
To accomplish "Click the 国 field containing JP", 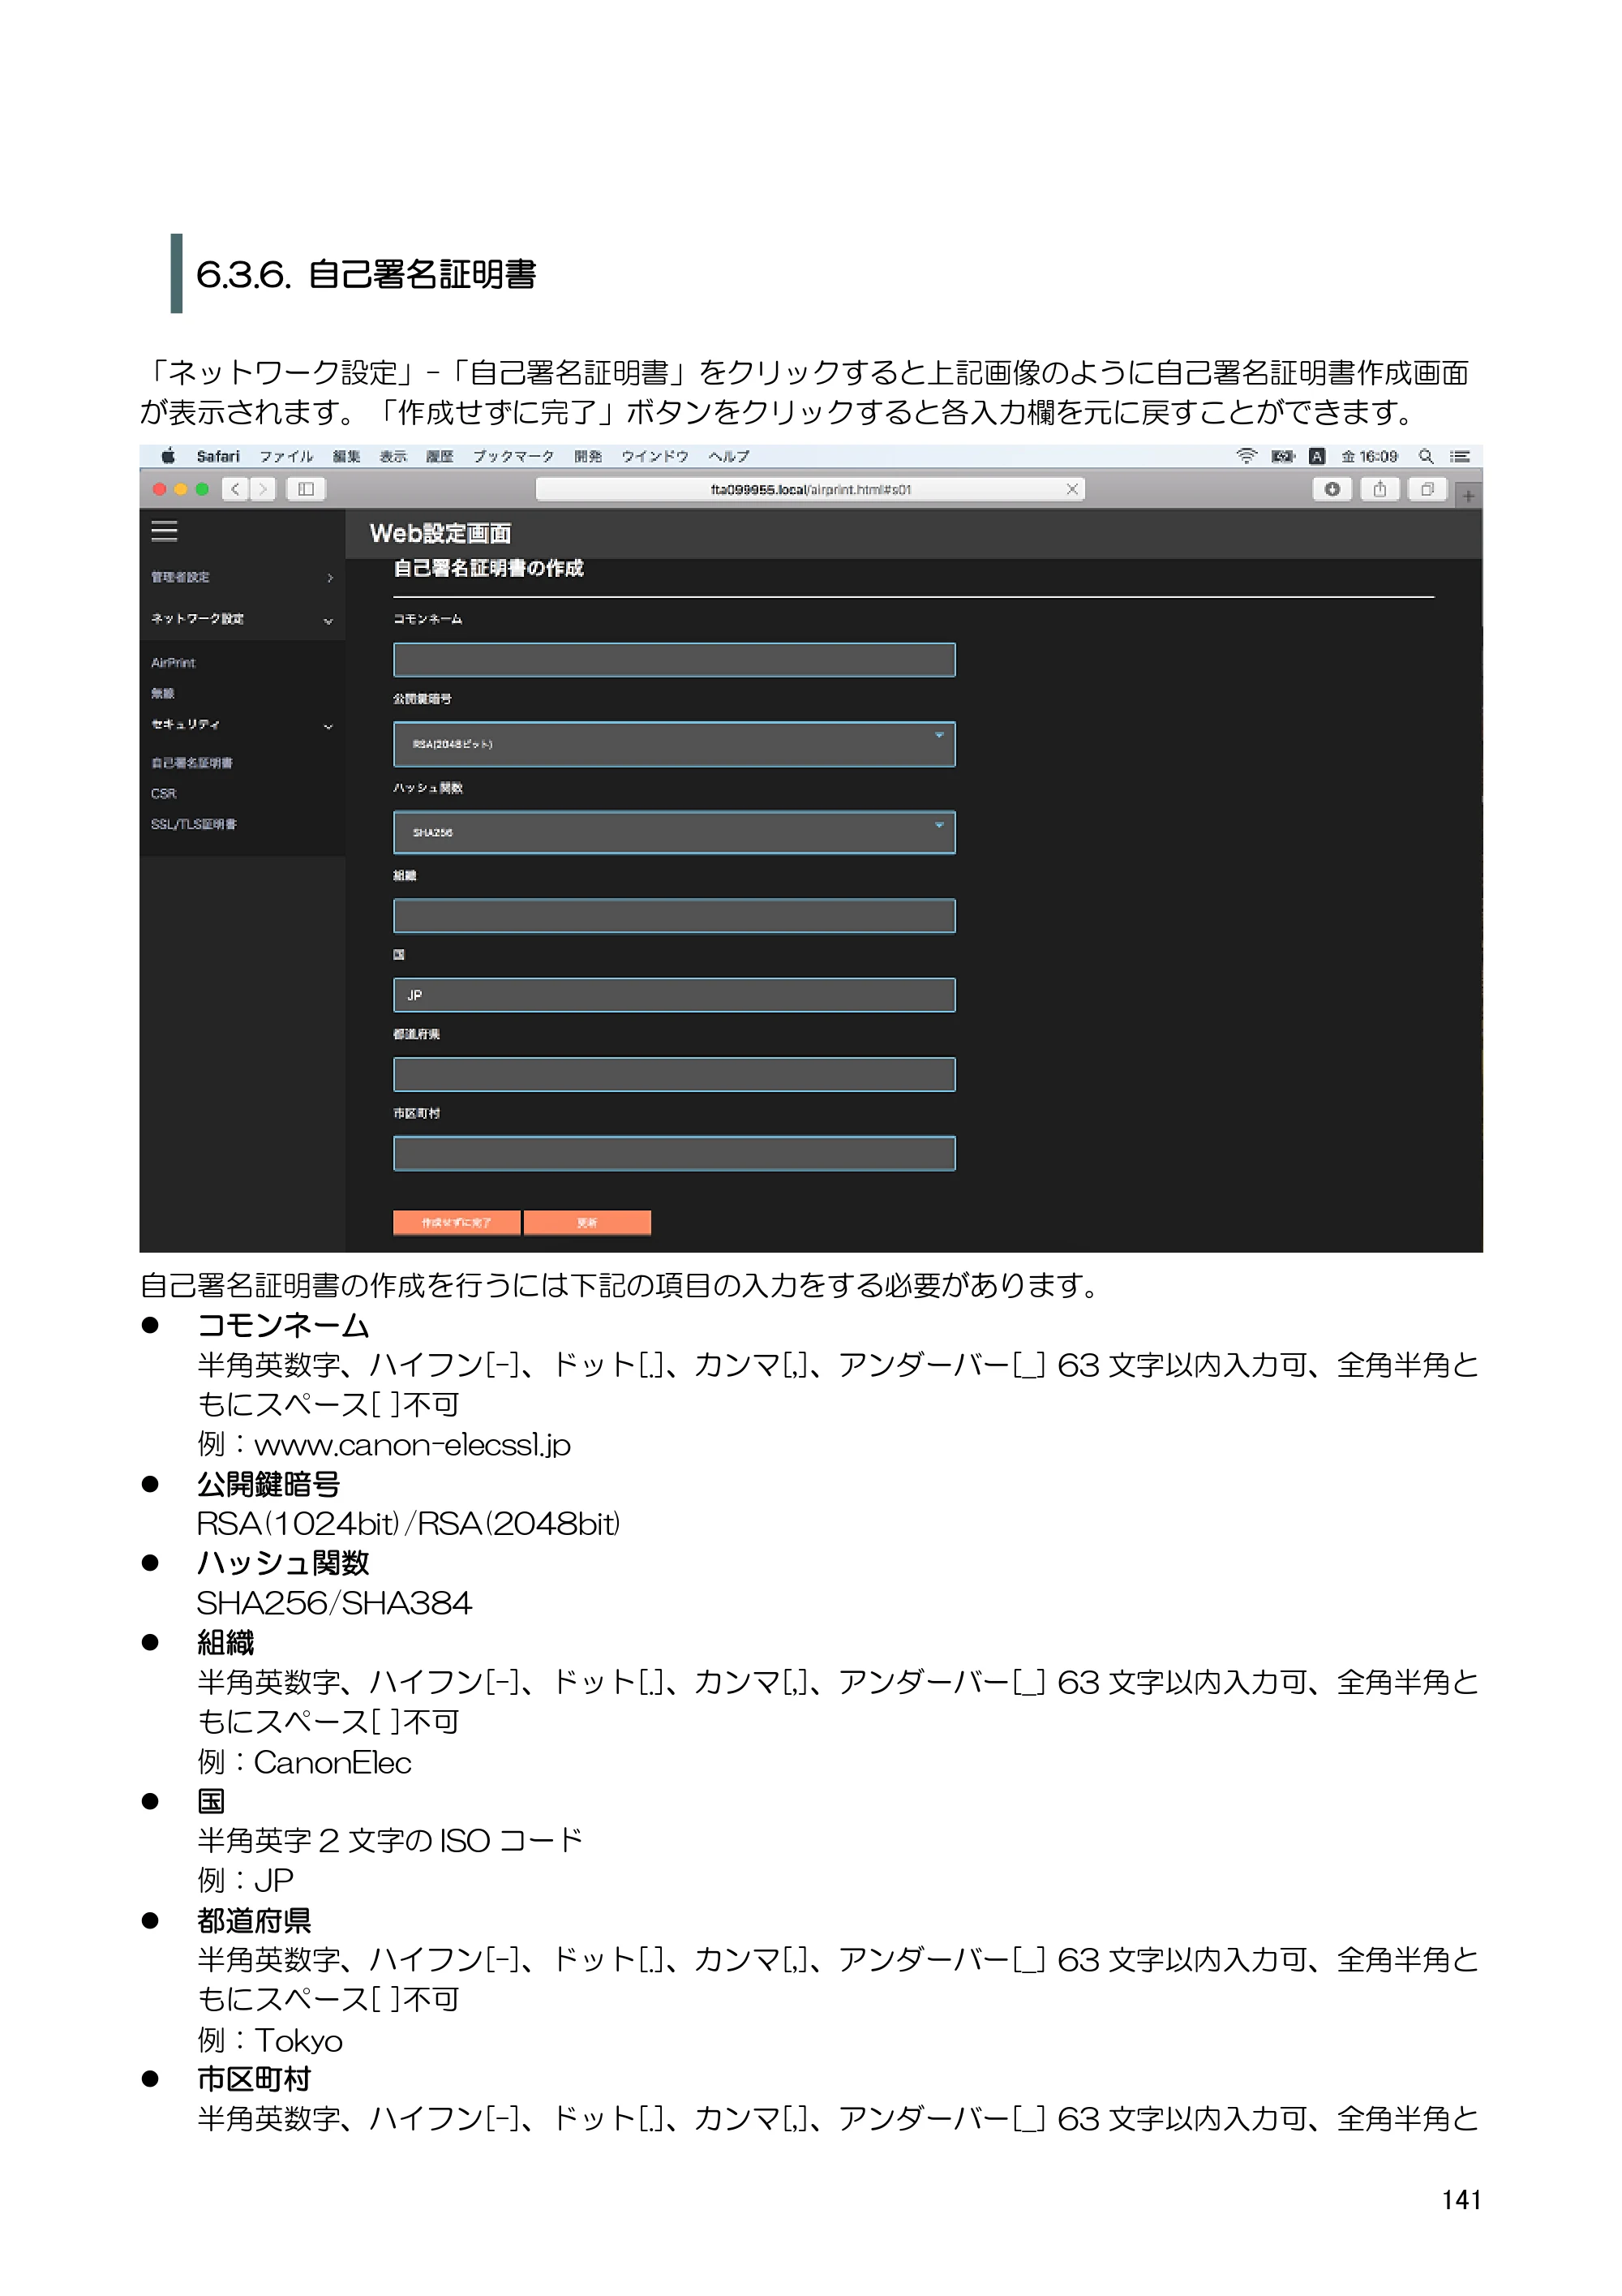I will click(x=674, y=995).
